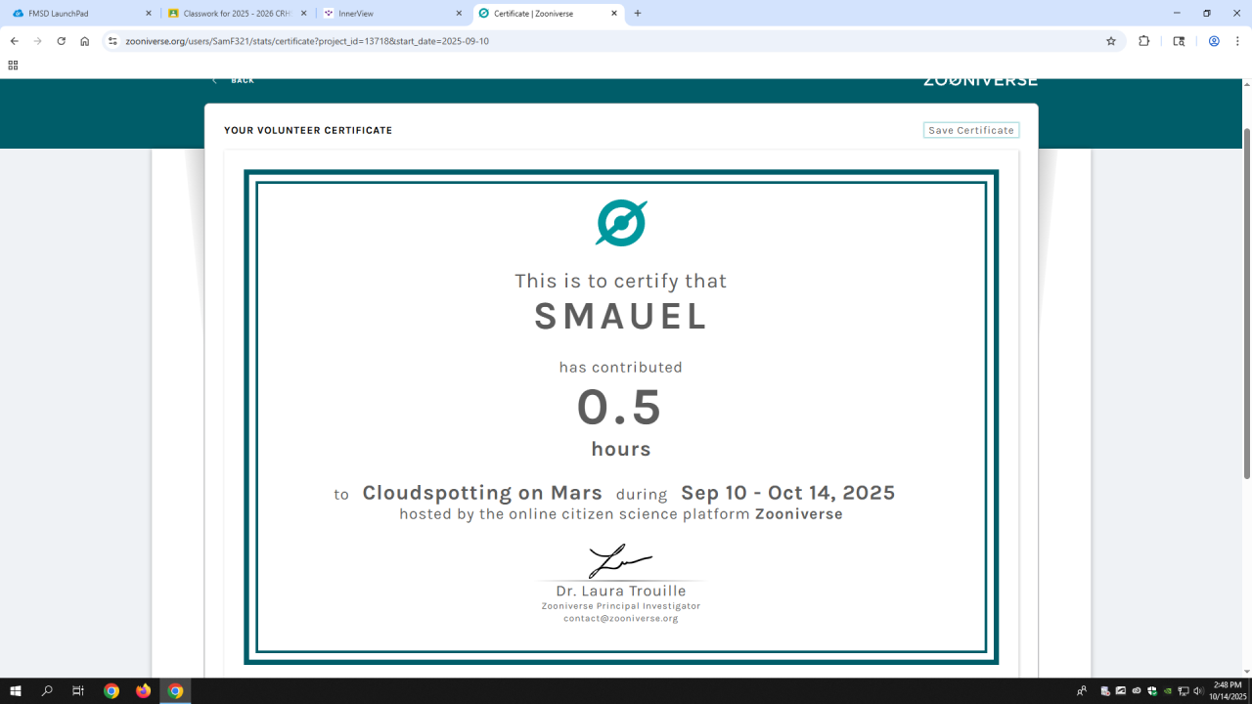Viewport: 1252px width, 704px height.
Task: Click the teal Zooniverse emblem on the certificate
Action: click(621, 223)
